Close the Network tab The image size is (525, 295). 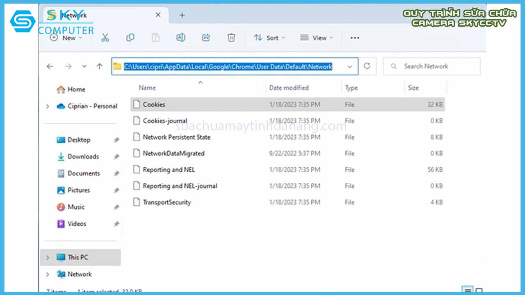(x=158, y=15)
